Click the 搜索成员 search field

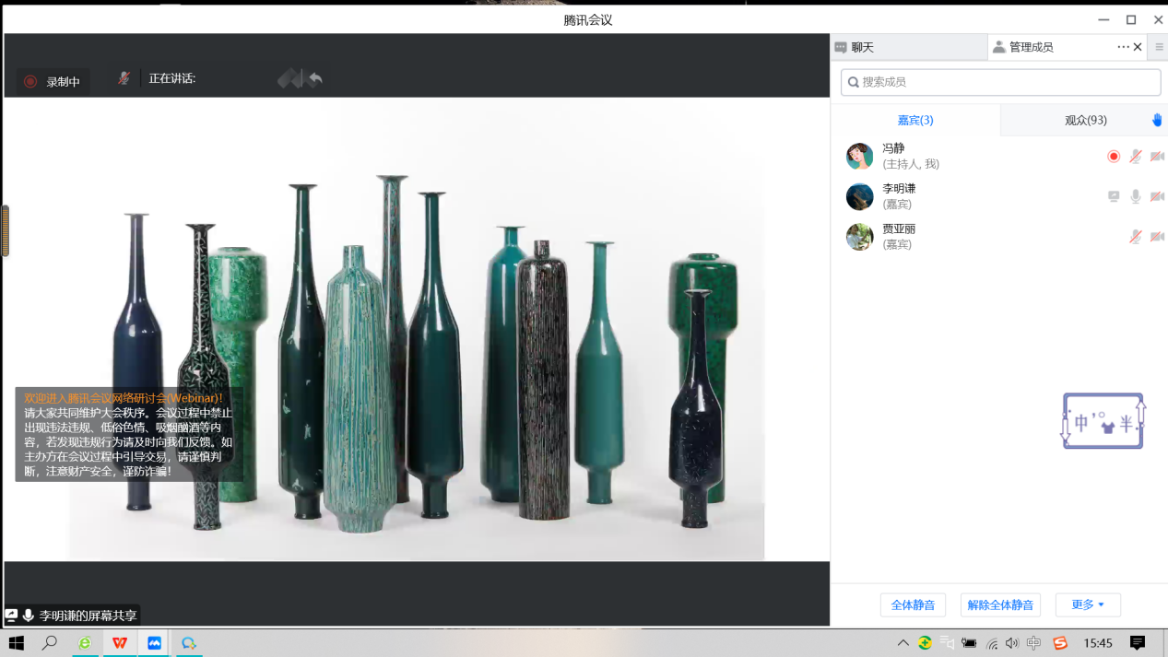point(1000,82)
